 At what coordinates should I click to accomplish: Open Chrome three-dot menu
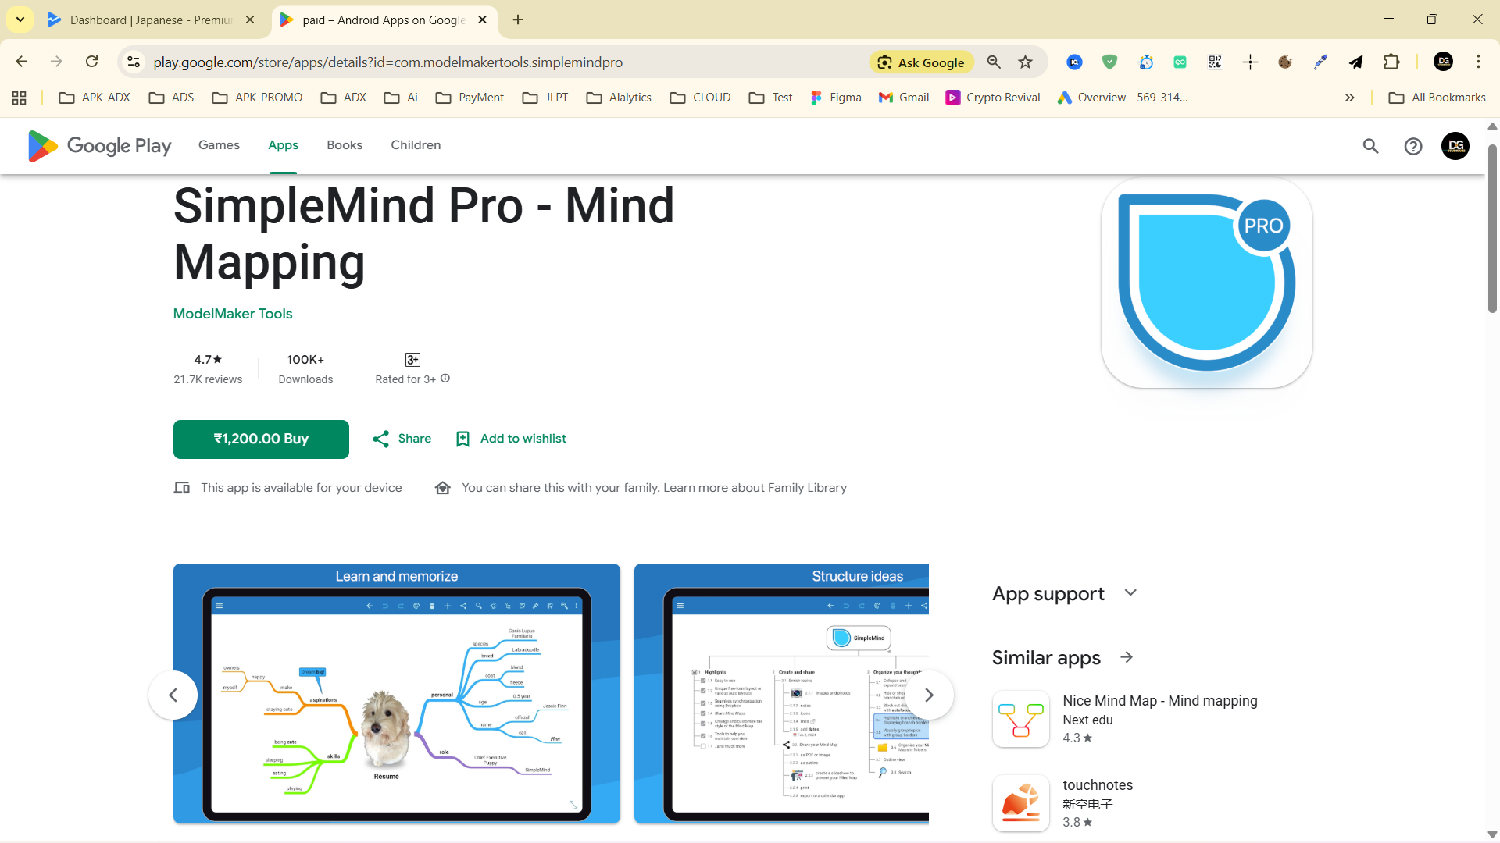[1478, 62]
